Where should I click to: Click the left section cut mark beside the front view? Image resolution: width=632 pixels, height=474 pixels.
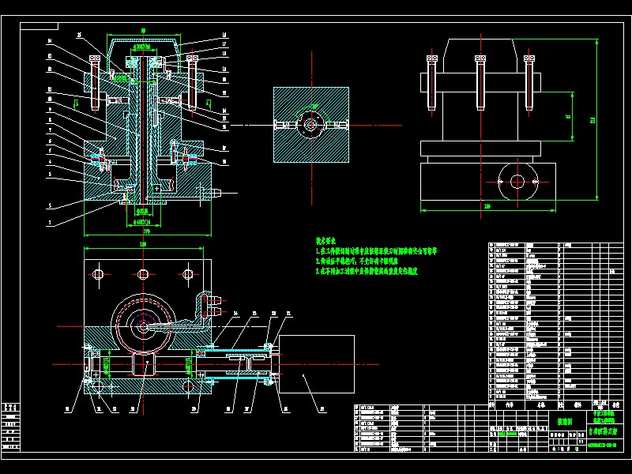click(76, 103)
